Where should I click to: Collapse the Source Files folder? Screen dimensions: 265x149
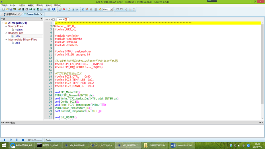coord(6,26)
